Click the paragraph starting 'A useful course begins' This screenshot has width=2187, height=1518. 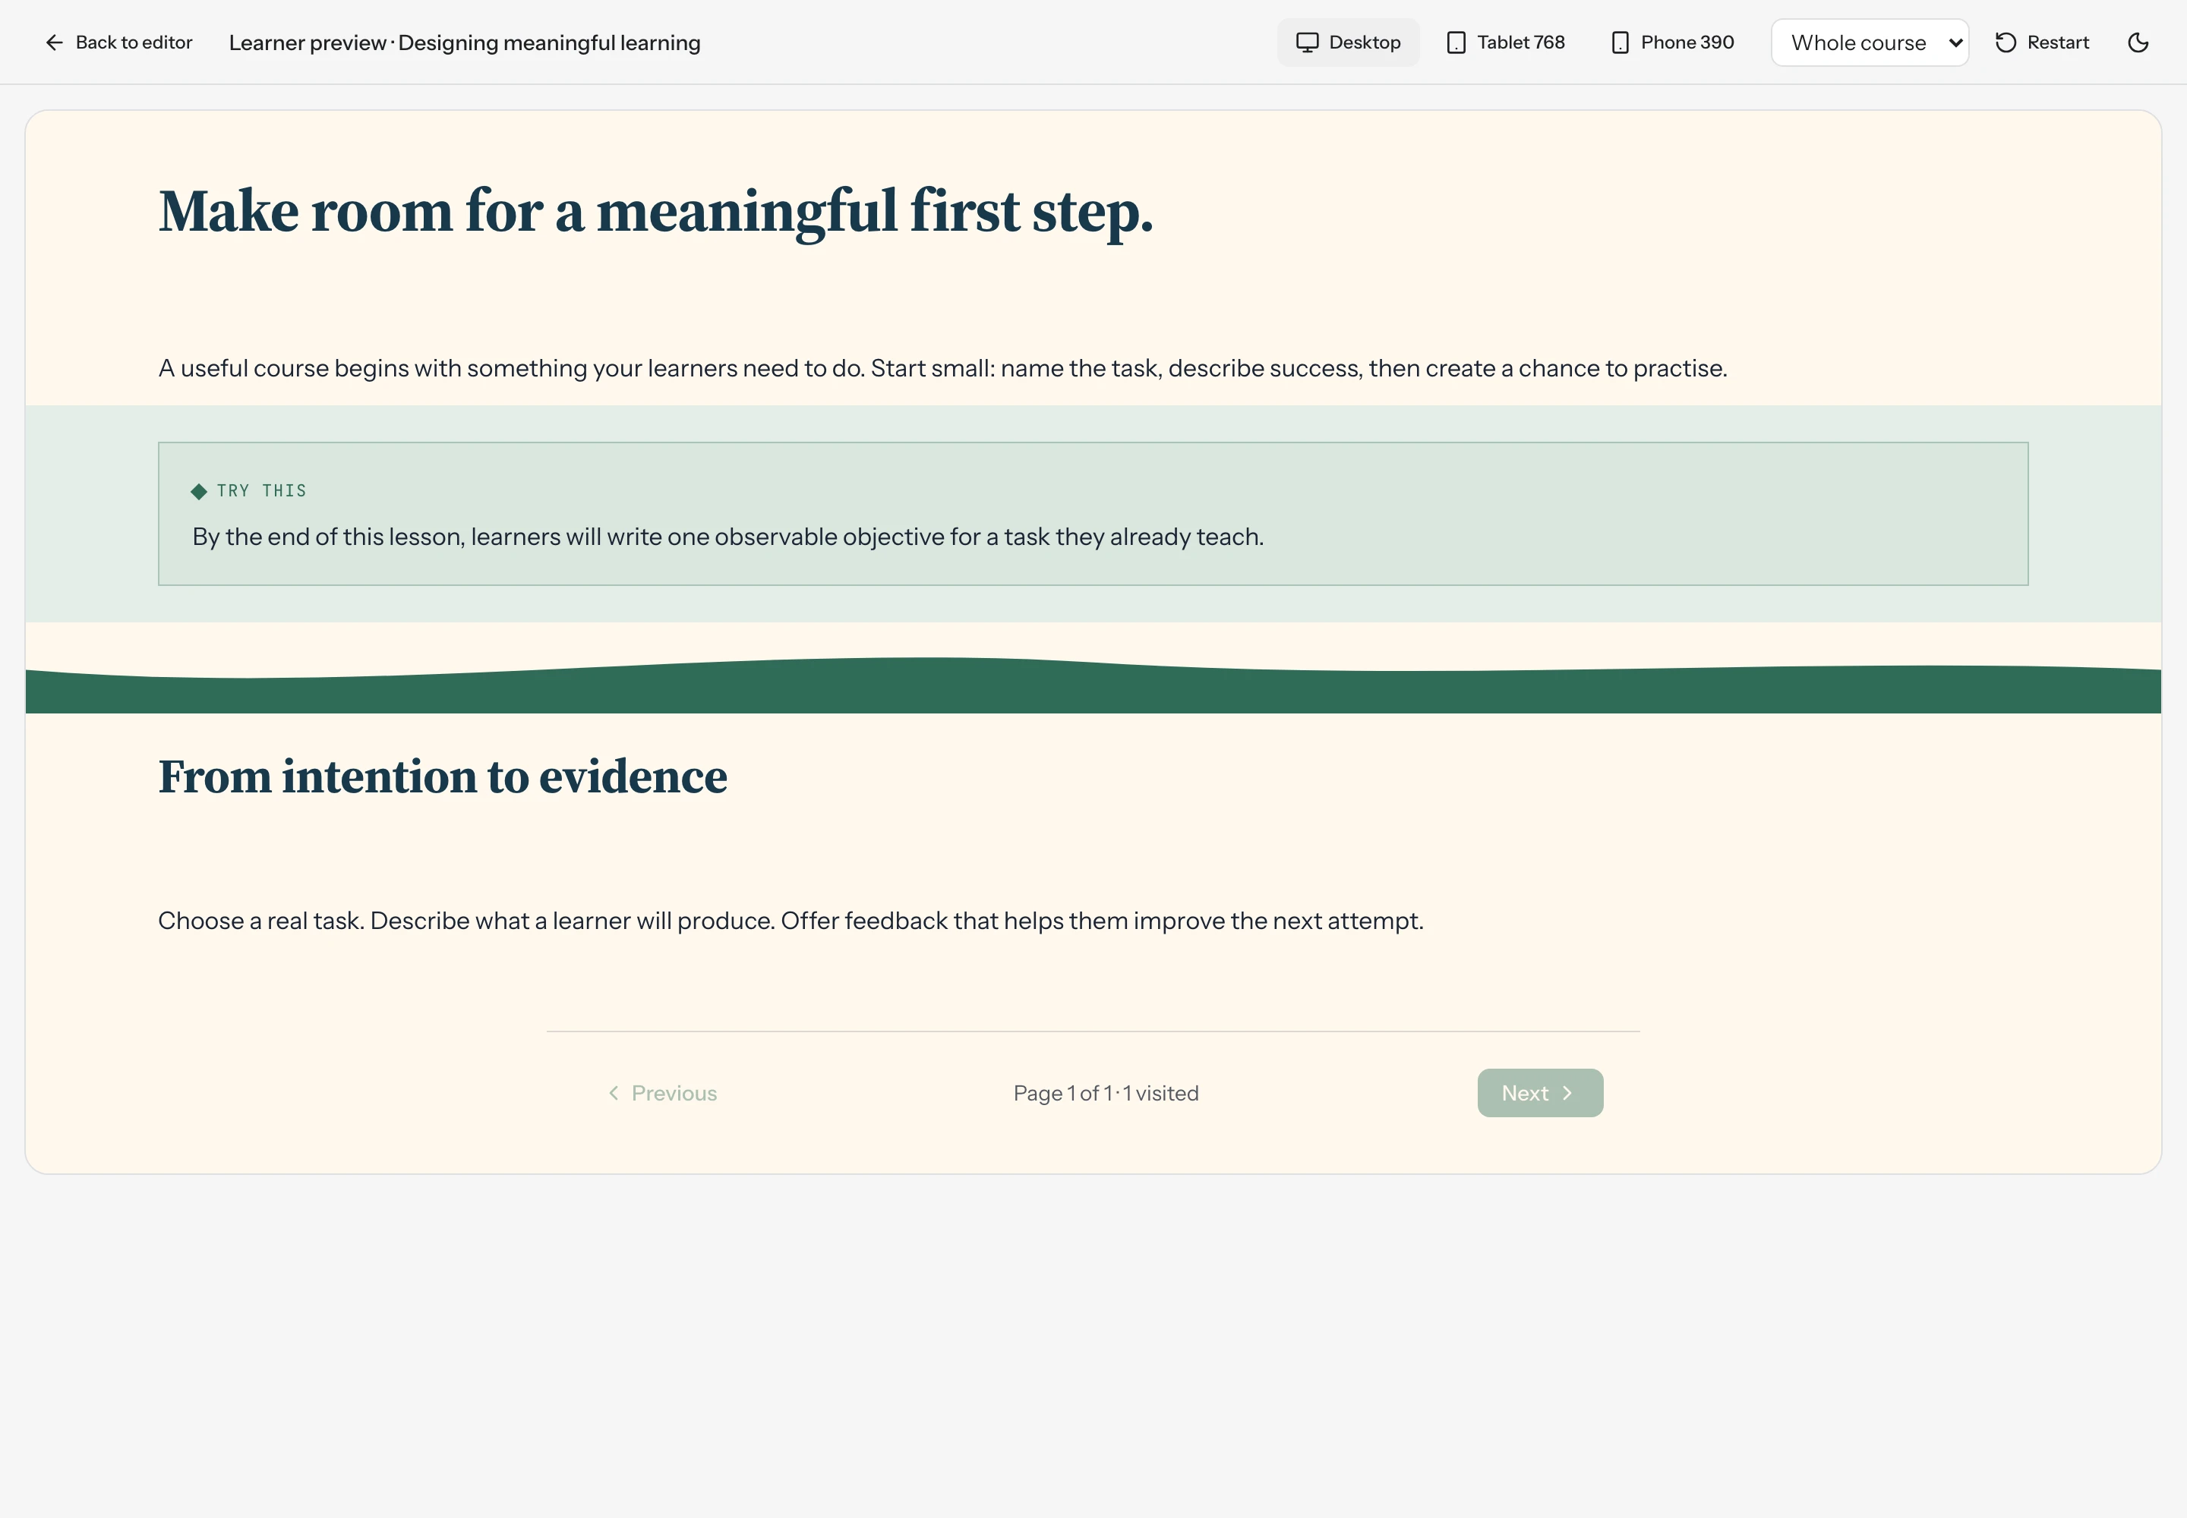[x=942, y=368]
